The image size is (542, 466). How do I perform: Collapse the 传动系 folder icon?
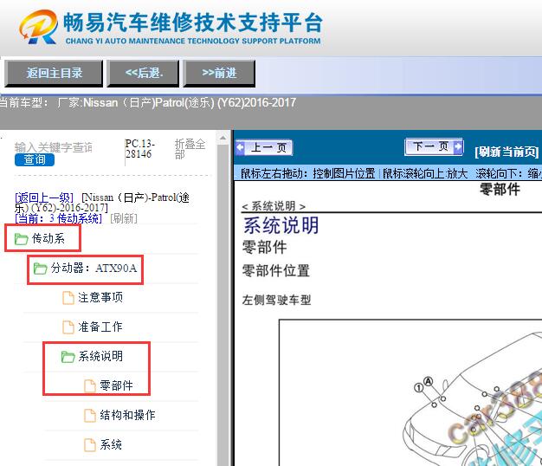(21, 239)
